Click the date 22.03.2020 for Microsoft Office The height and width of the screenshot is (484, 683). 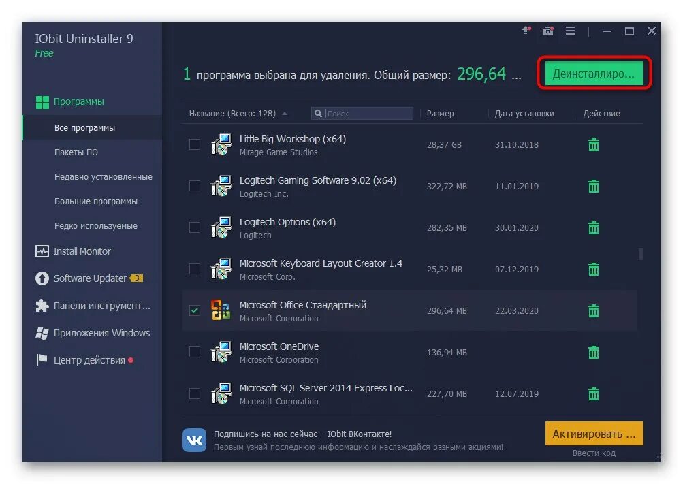pos(517,311)
